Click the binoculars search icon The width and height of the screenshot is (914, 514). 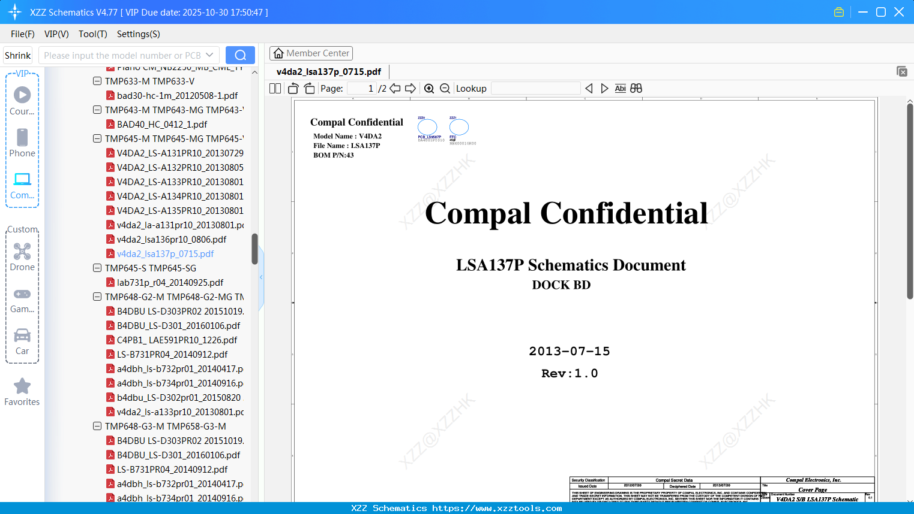(636, 89)
